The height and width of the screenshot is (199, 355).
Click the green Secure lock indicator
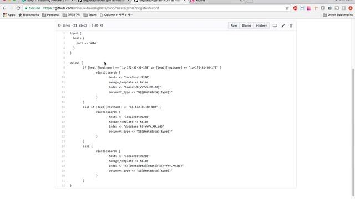pos(32,8)
